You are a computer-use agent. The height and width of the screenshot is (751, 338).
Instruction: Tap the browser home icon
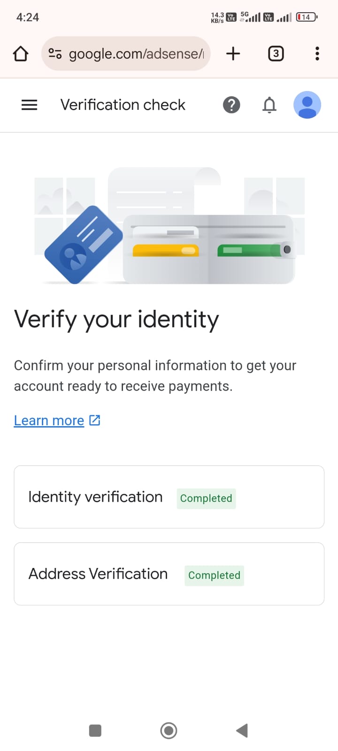[x=21, y=54]
